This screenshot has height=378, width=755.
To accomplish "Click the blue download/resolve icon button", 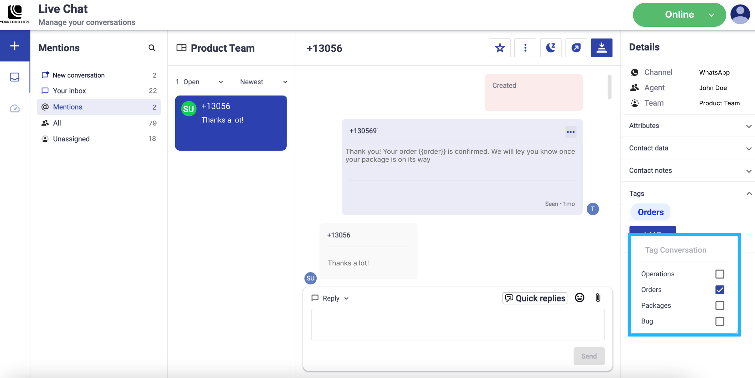I will pos(601,48).
